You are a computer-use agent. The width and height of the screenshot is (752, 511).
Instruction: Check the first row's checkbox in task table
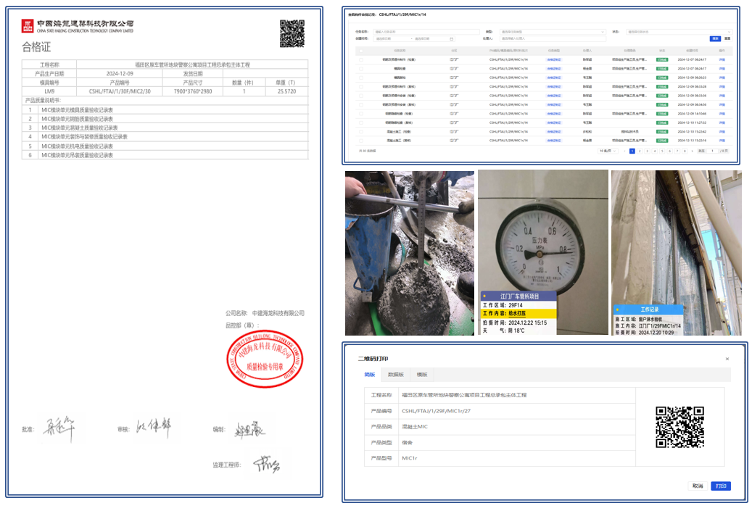(x=361, y=59)
